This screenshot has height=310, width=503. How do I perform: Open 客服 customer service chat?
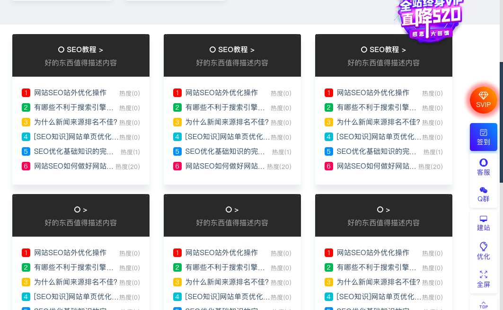pos(483,167)
